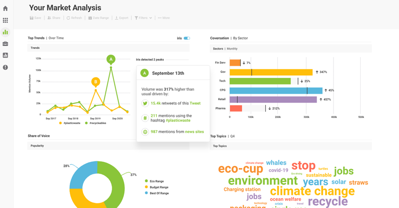This screenshot has height=208, width=399.
Task: Click the hashtag icon in popup
Action: (x=145, y=118)
